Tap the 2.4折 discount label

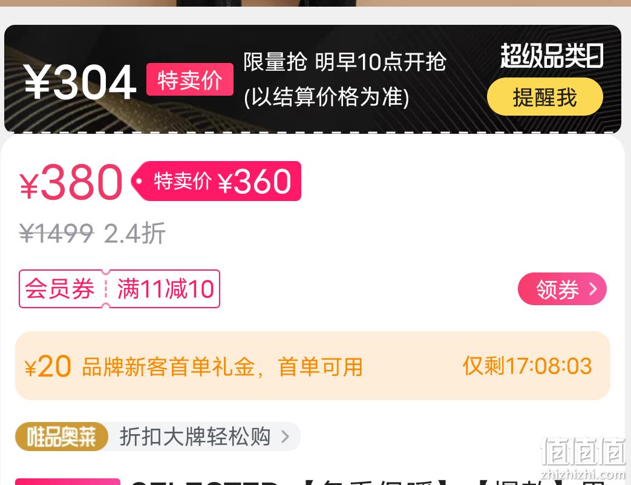point(135,233)
